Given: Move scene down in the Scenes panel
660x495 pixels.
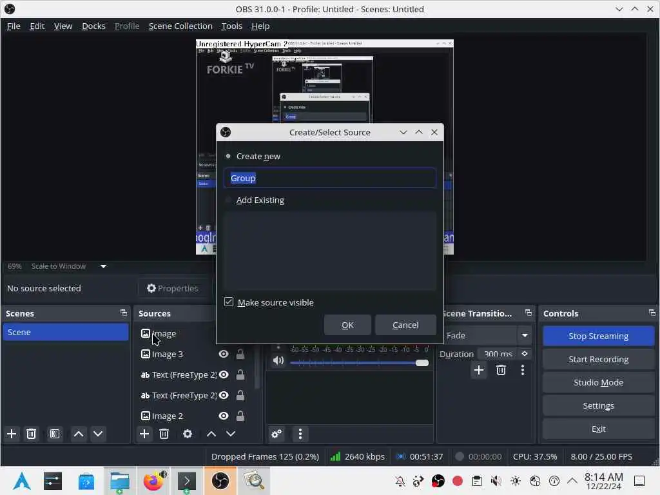Looking at the screenshot, I should pyautogui.click(x=98, y=434).
